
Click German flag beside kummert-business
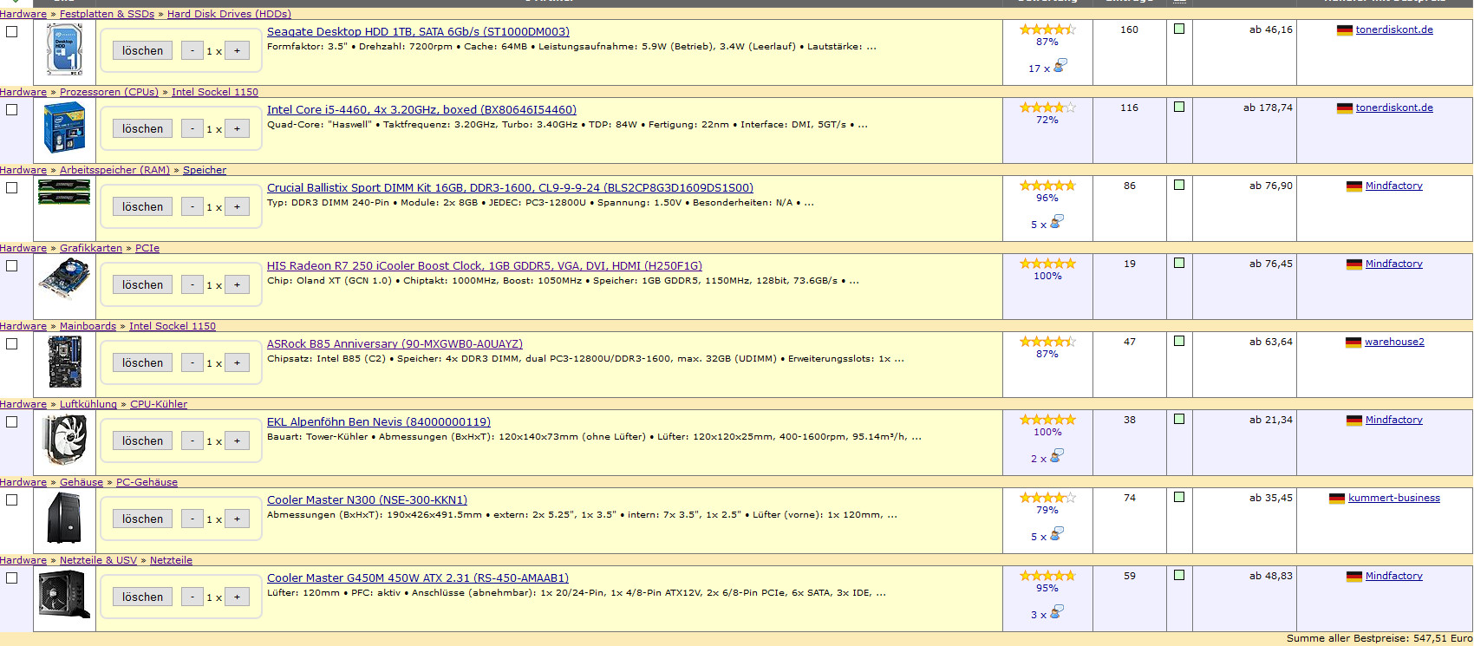(x=1336, y=499)
